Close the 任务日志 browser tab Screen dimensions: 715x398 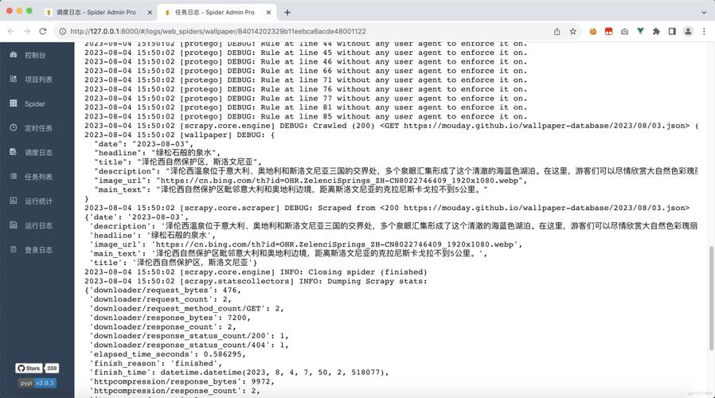pyautogui.click(x=268, y=12)
